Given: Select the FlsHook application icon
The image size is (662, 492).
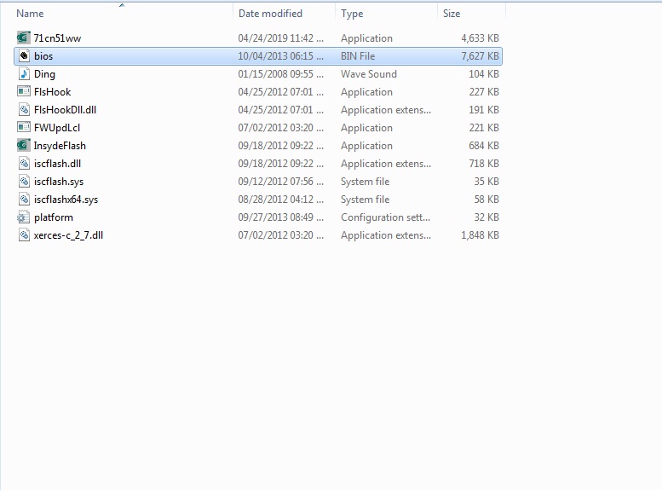Looking at the screenshot, I should click(24, 92).
